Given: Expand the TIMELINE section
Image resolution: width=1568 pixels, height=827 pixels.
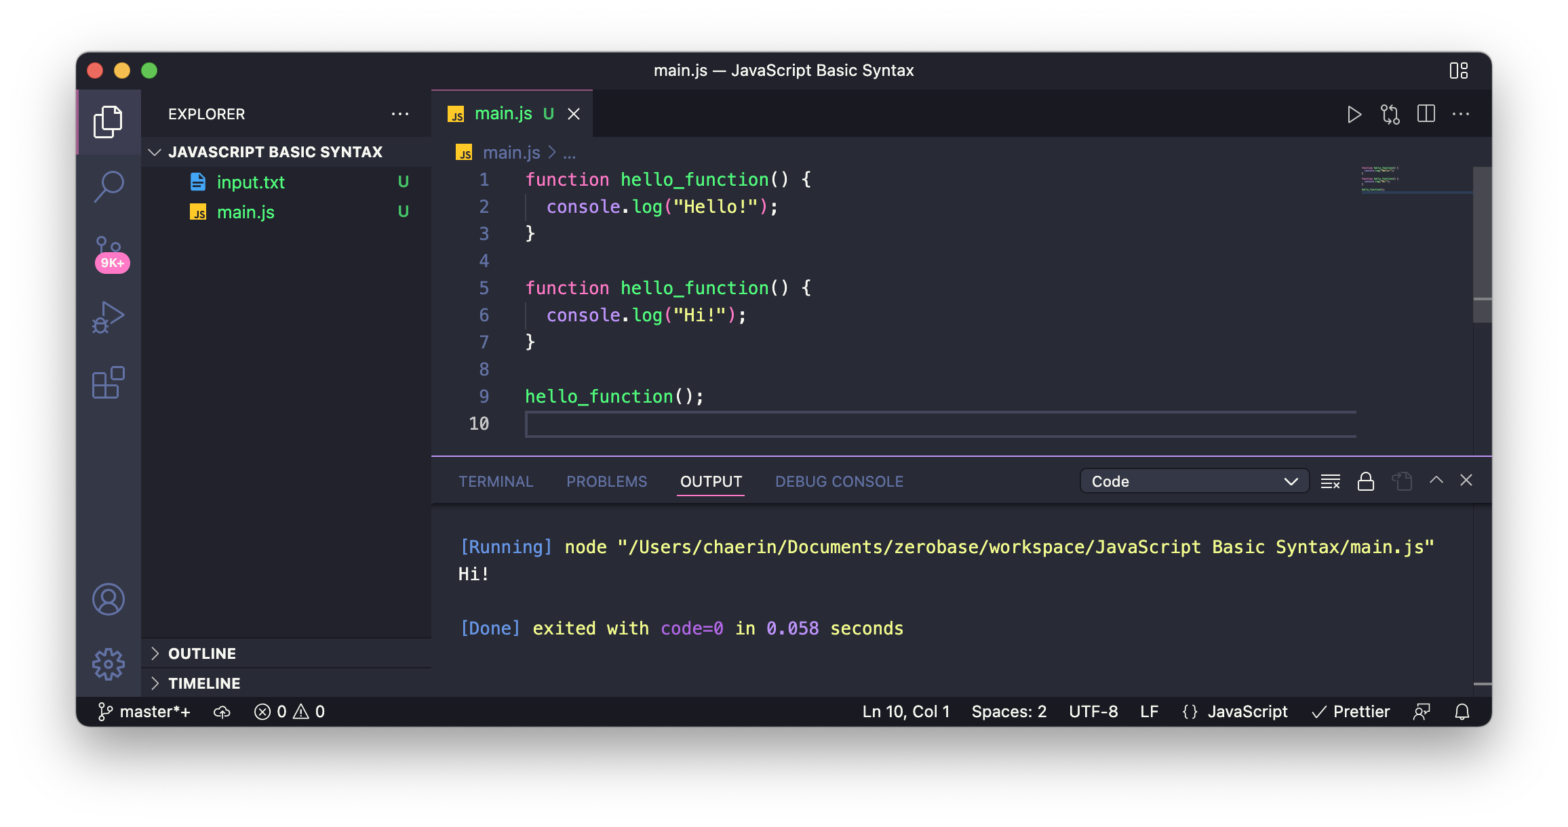Looking at the screenshot, I should (203, 683).
